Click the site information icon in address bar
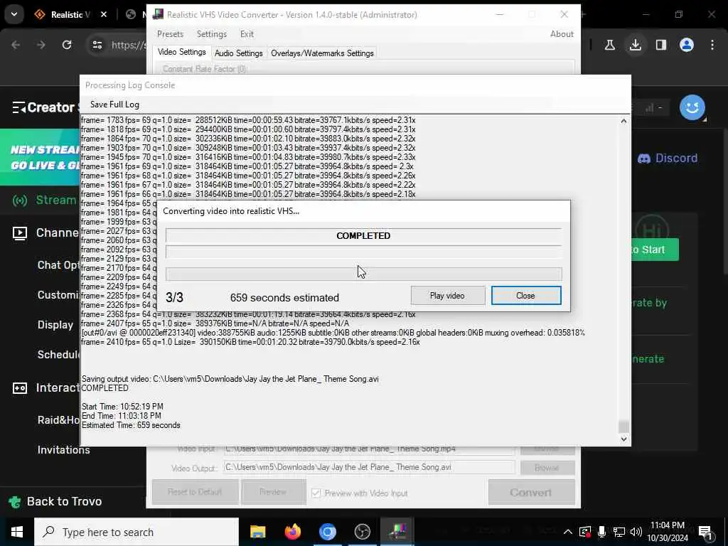This screenshot has width=728, height=546. [97, 45]
